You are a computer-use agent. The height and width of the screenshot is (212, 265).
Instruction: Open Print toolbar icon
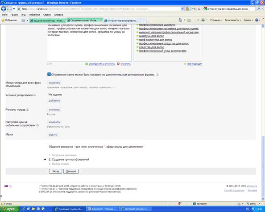click(x=203, y=20)
